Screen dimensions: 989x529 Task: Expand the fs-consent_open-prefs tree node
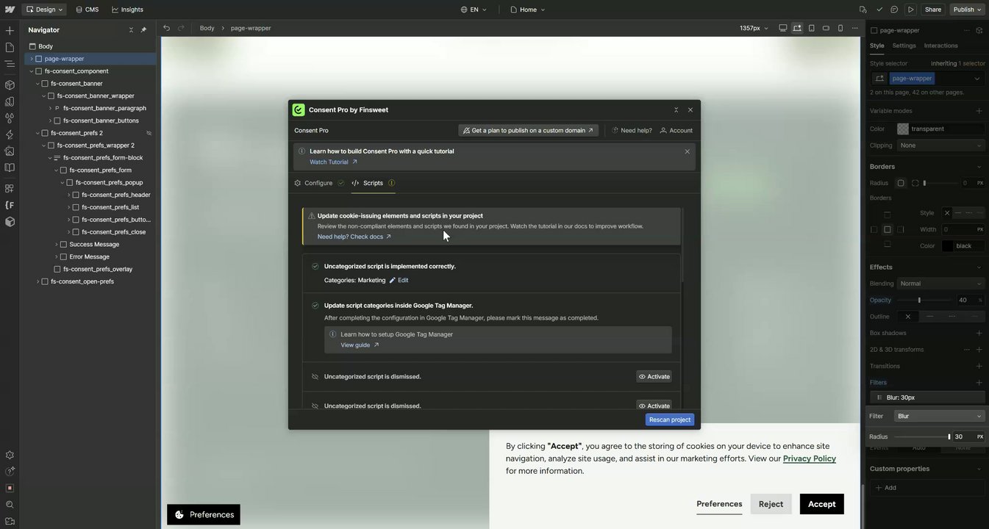pos(38,281)
